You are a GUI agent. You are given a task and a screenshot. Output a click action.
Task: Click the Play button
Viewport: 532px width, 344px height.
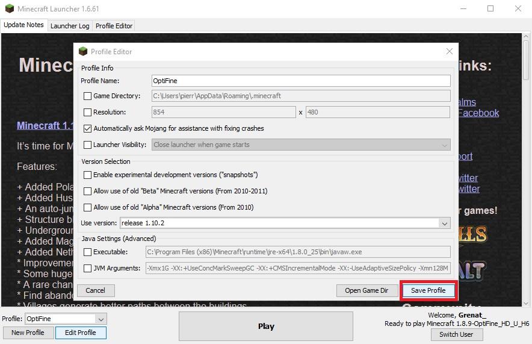266,327
